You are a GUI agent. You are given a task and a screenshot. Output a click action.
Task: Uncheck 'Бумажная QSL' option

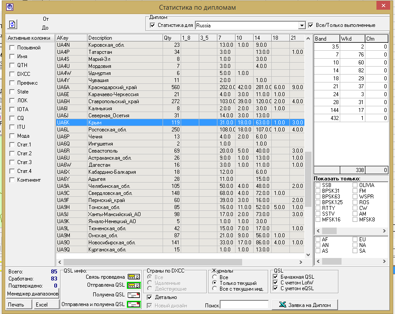[x=276, y=277]
